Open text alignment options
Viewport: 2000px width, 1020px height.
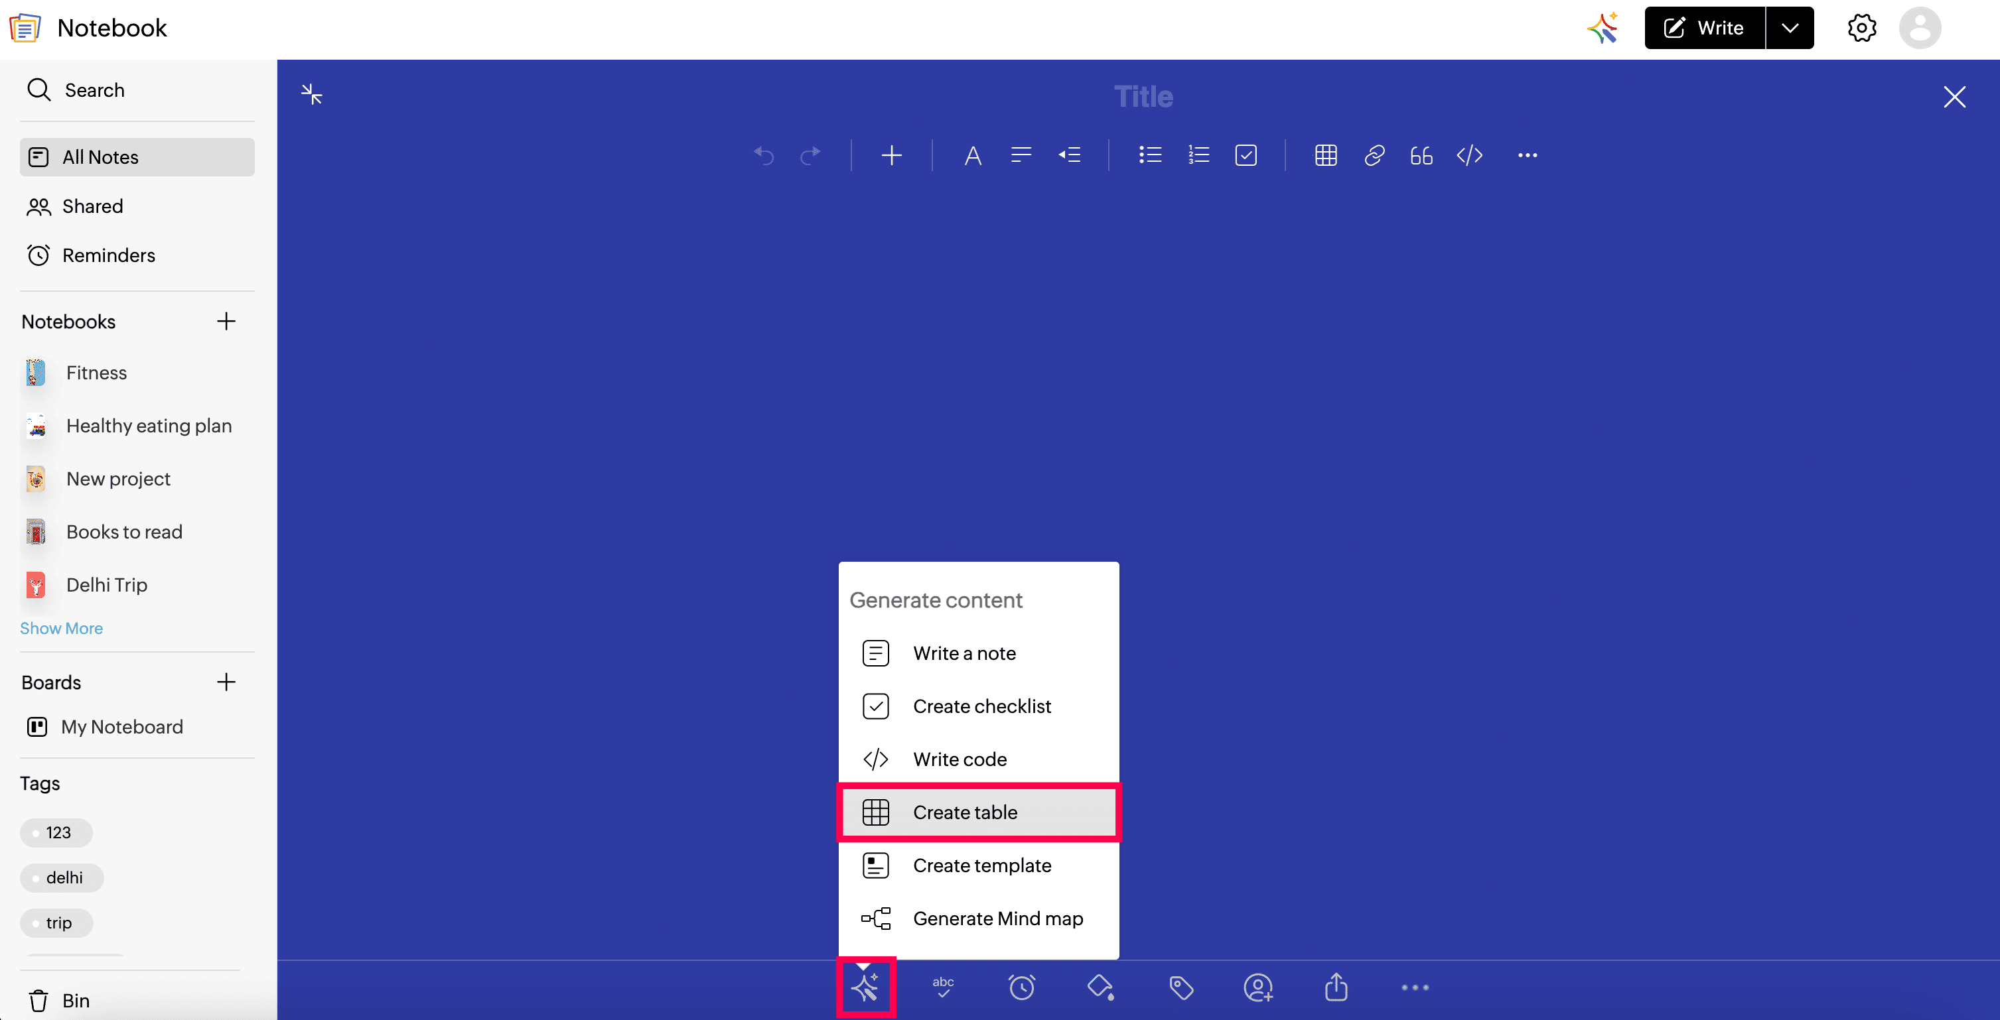(1021, 155)
